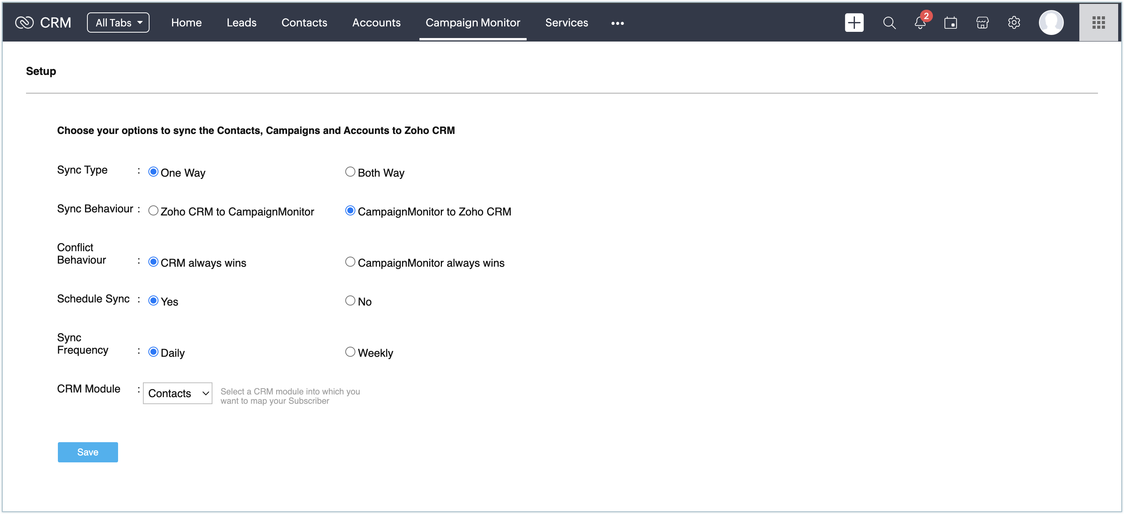Screen dimensions: 1124x514
Task: Set Sync Frequency to Weekly
Action: 350,352
